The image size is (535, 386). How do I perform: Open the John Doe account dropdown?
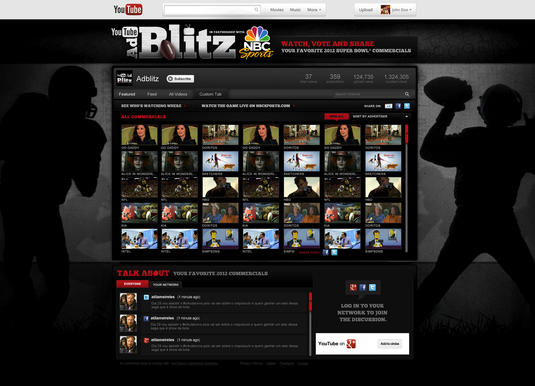coord(402,10)
